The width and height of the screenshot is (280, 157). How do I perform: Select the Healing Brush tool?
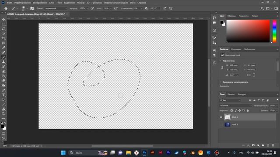3,52
